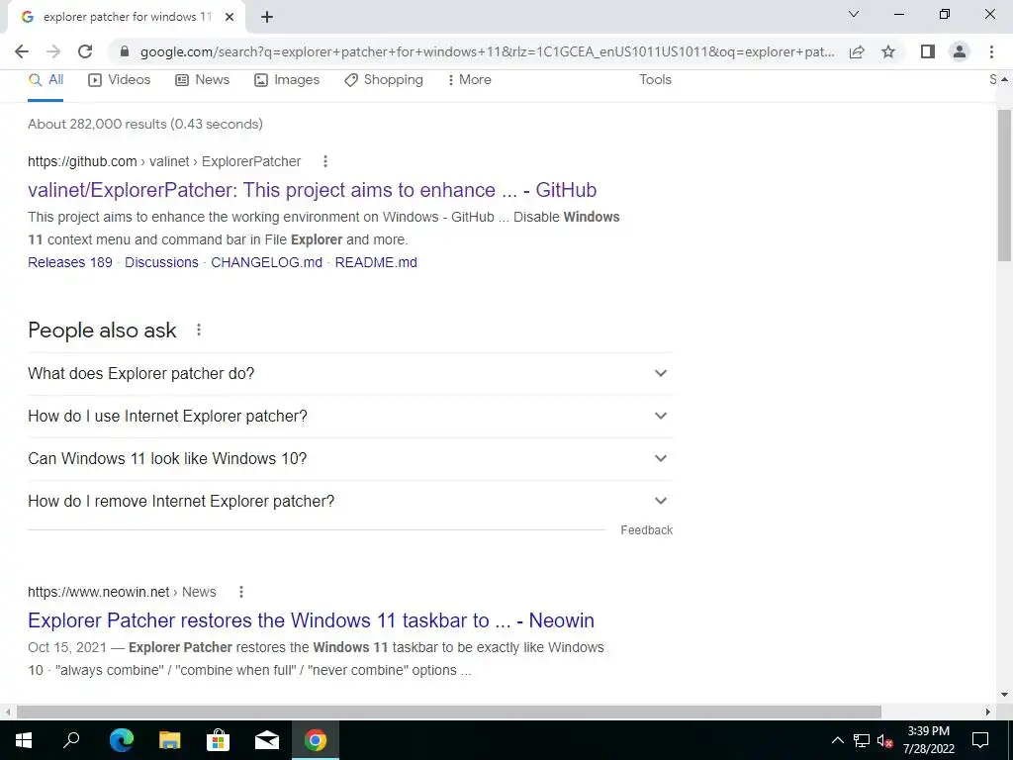Open File Explorer from the taskbar
The image size is (1013, 760).
pyautogui.click(x=170, y=740)
